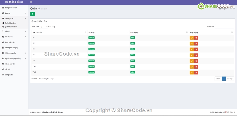Screen dimensions: 237x116
Task: Click the Tìm kiếm search field
Action: tap(224, 27)
